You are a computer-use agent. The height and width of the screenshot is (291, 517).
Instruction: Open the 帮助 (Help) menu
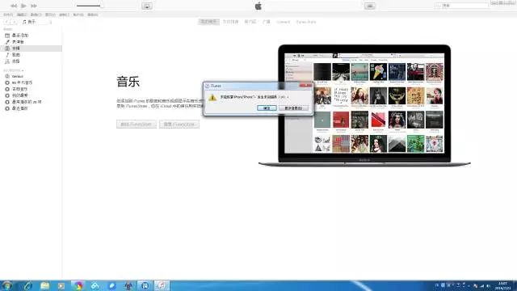(x=93, y=15)
